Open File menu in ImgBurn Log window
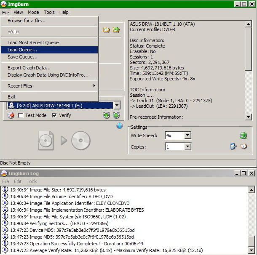The width and height of the screenshot is (257, 255). (x=5, y=181)
